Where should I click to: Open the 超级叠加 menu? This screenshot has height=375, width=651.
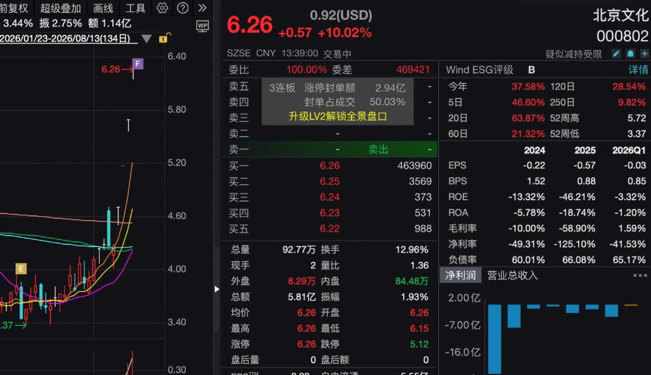60,8
